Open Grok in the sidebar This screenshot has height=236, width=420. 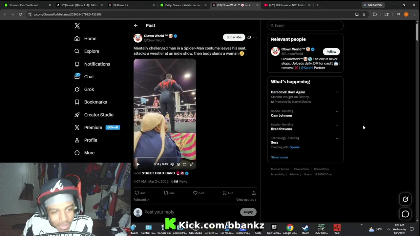point(84,89)
